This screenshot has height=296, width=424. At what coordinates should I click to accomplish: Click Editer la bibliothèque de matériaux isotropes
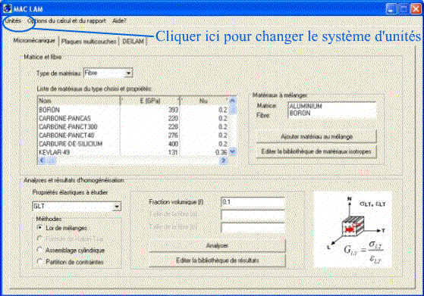[316, 151]
